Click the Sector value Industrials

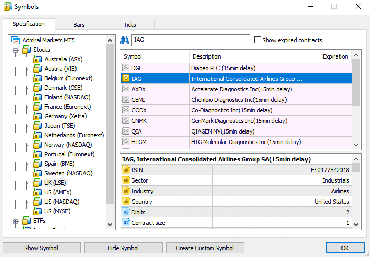click(336, 180)
